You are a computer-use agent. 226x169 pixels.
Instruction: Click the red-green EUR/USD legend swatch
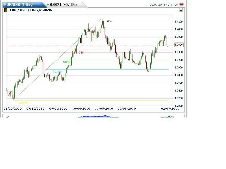click(6, 10)
